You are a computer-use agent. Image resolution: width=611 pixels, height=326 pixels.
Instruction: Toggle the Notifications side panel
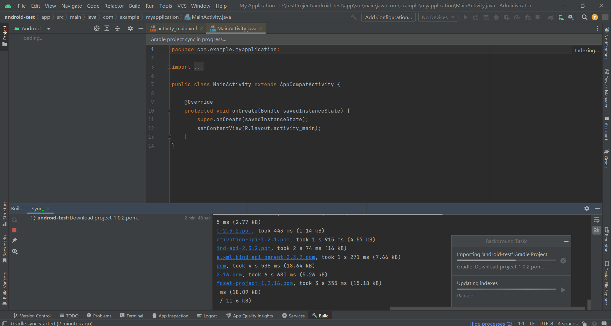coord(607,44)
